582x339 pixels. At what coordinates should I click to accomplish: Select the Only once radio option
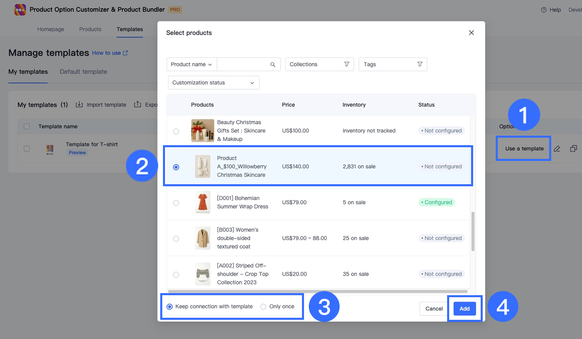[263, 307]
